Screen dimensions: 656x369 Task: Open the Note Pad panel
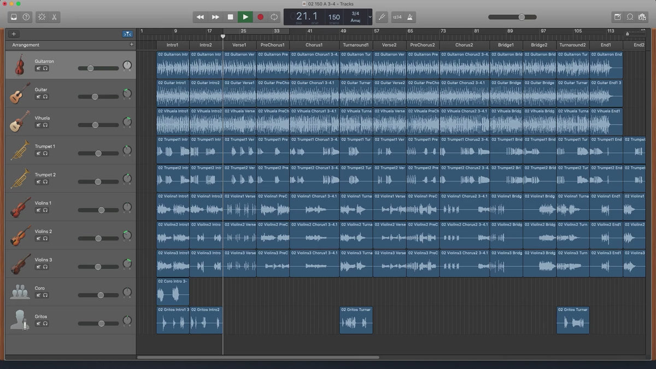pyautogui.click(x=617, y=17)
